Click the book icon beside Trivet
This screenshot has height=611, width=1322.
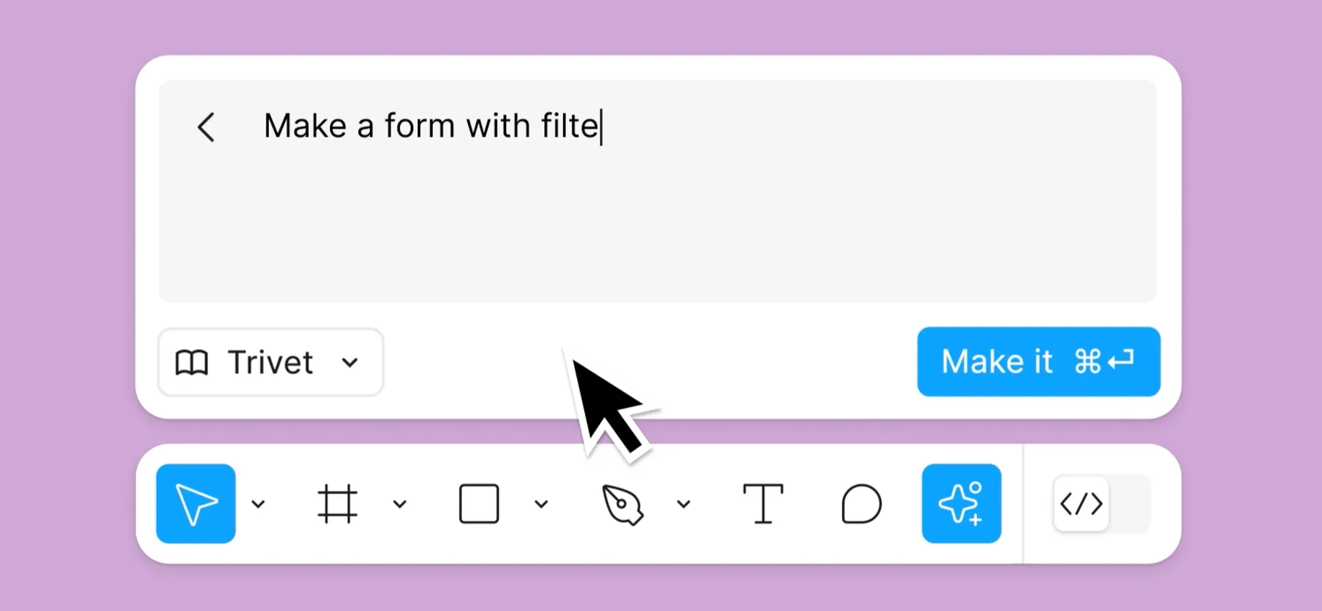(192, 363)
